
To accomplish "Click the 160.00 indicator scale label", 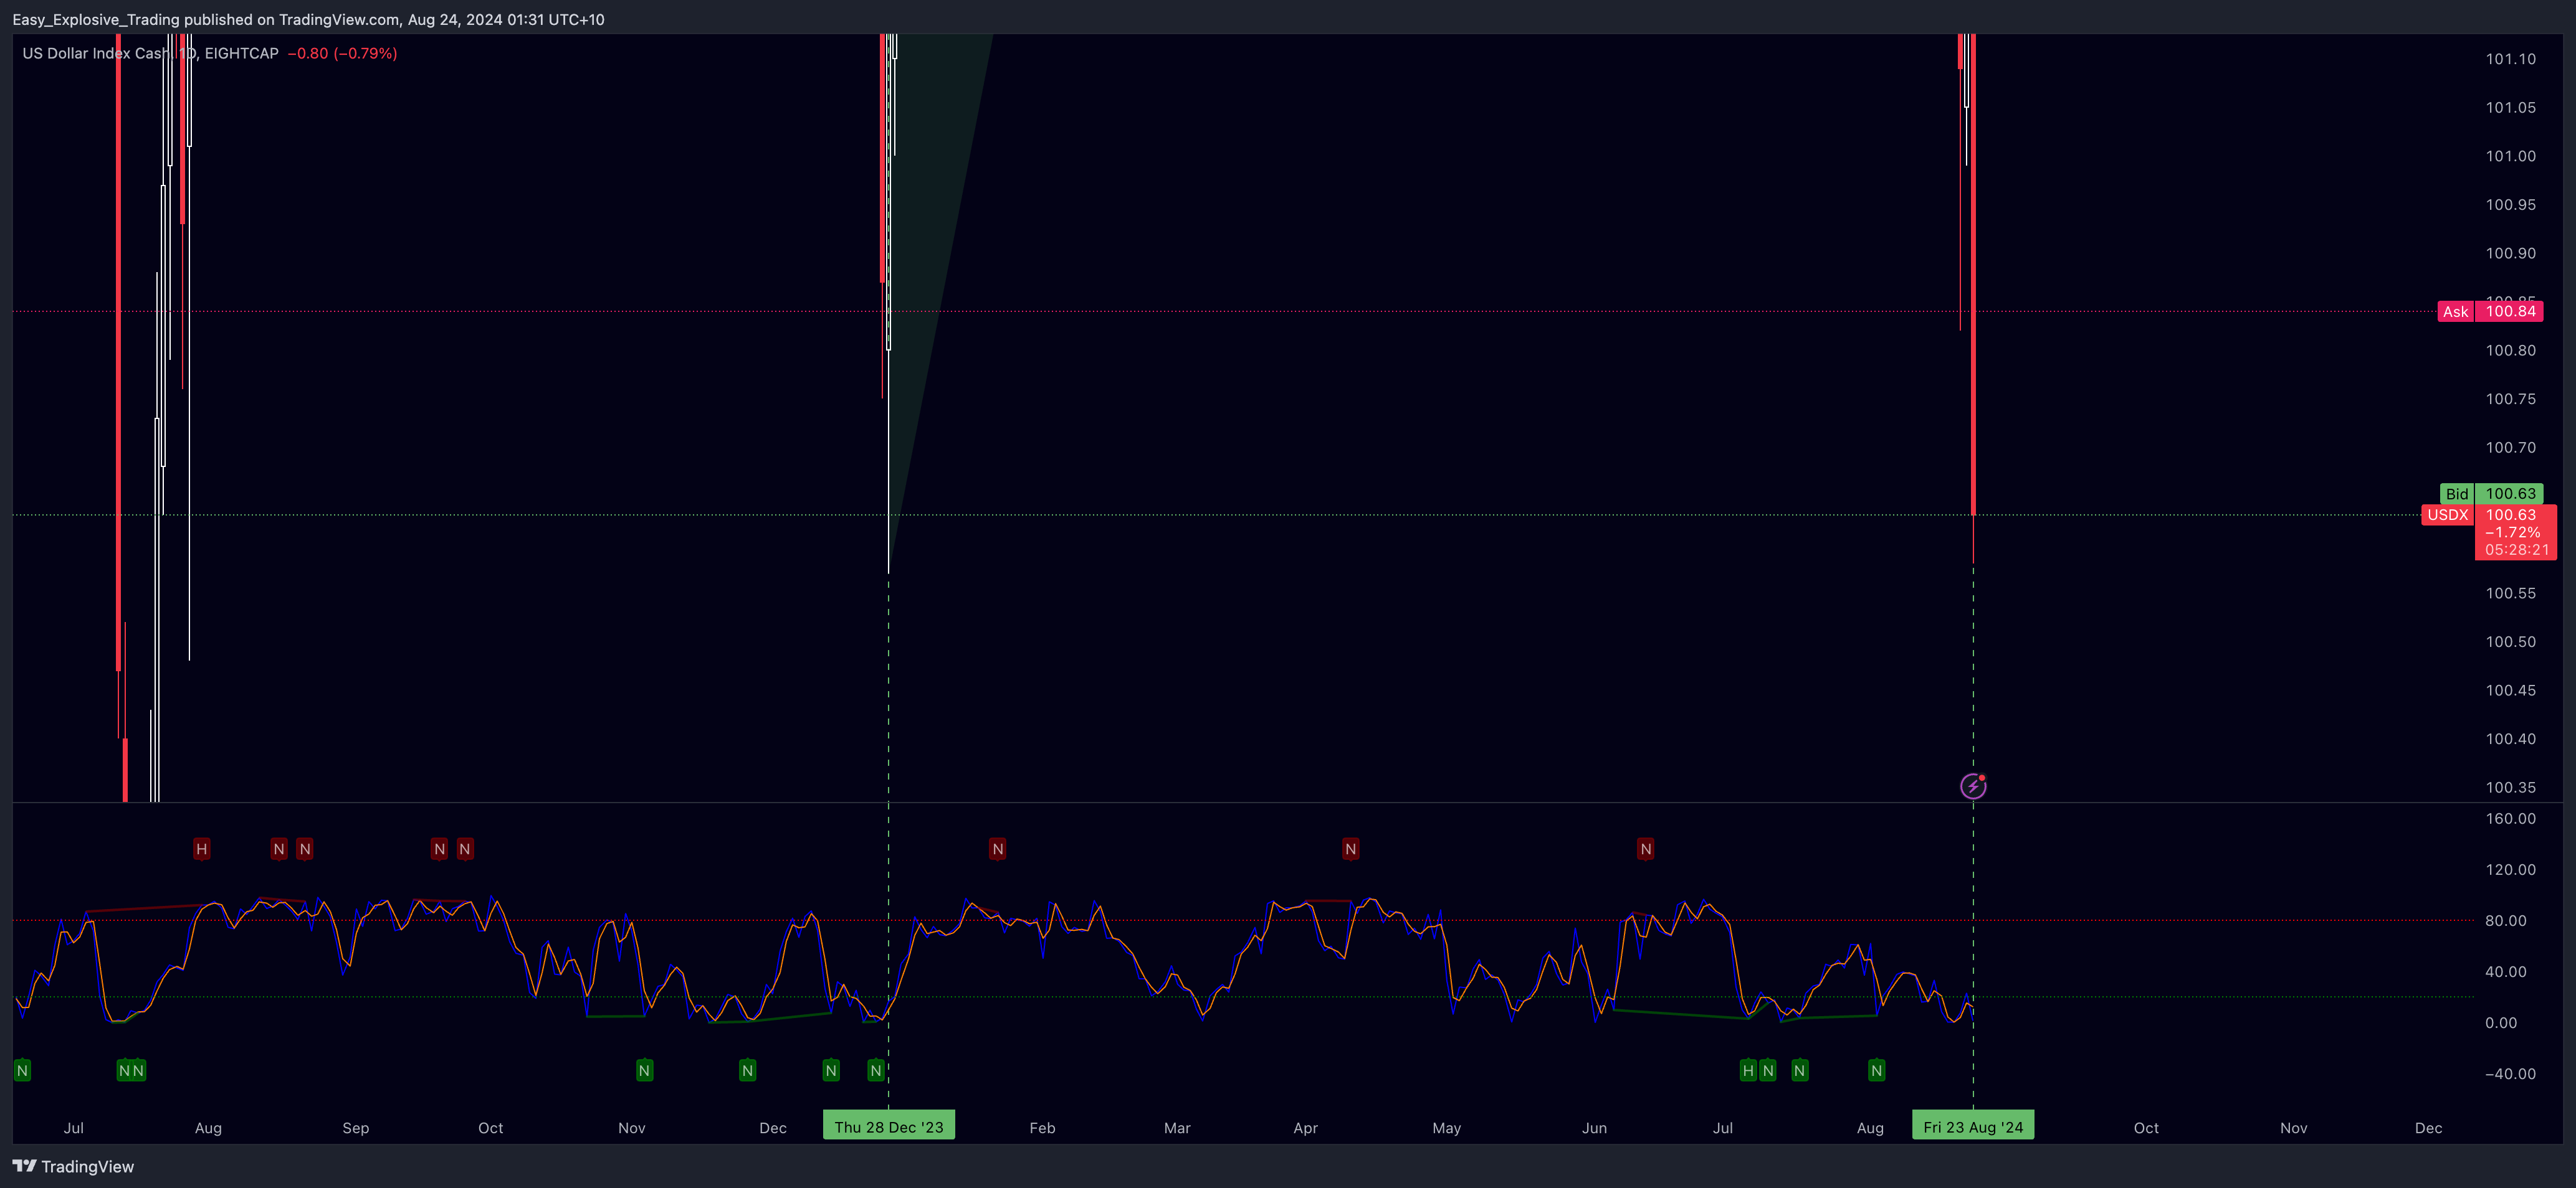I will coord(2510,818).
